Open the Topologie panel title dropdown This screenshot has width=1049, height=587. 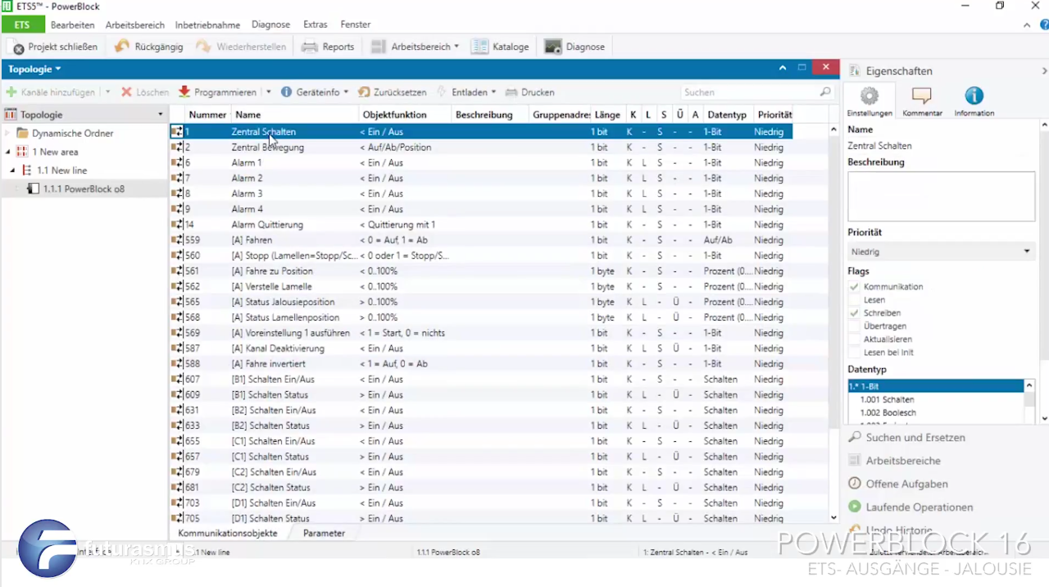35,70
